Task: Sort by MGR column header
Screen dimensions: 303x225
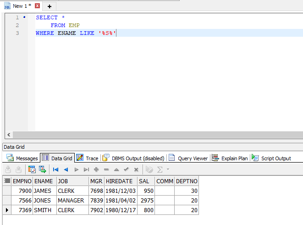Action: click(x=96, y=181)
